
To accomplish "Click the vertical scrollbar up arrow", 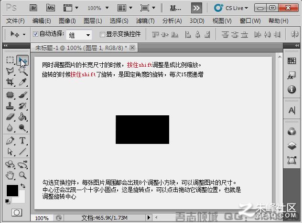I will [x=280, y=57].
